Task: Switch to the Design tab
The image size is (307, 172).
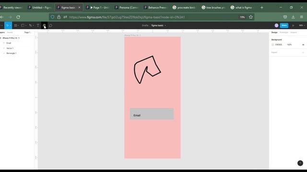Action: [x=274, y=32]
